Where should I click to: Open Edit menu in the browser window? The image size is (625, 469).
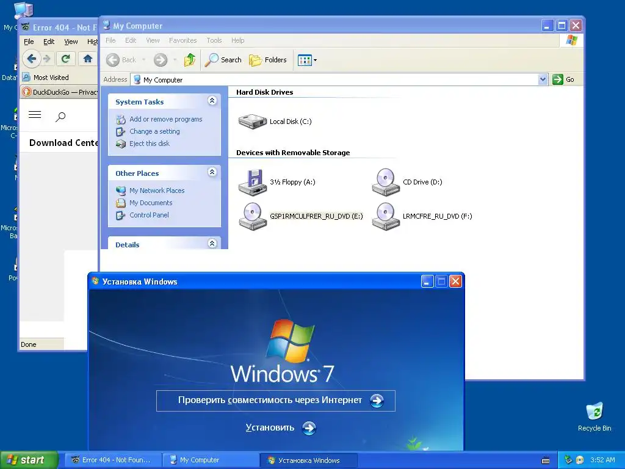coord(49,42)
